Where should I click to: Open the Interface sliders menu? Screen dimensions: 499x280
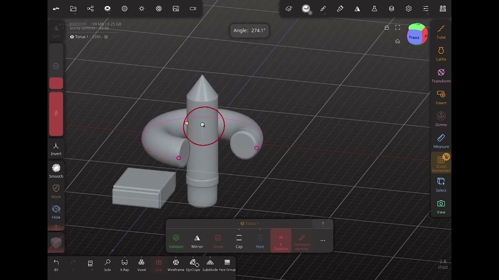point(426,9)
